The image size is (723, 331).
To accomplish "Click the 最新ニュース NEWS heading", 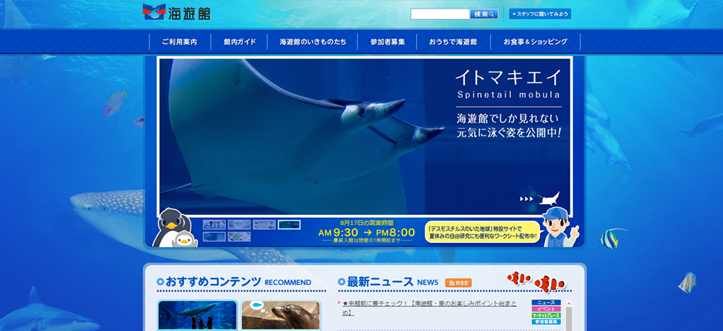I will pos(388,282).
